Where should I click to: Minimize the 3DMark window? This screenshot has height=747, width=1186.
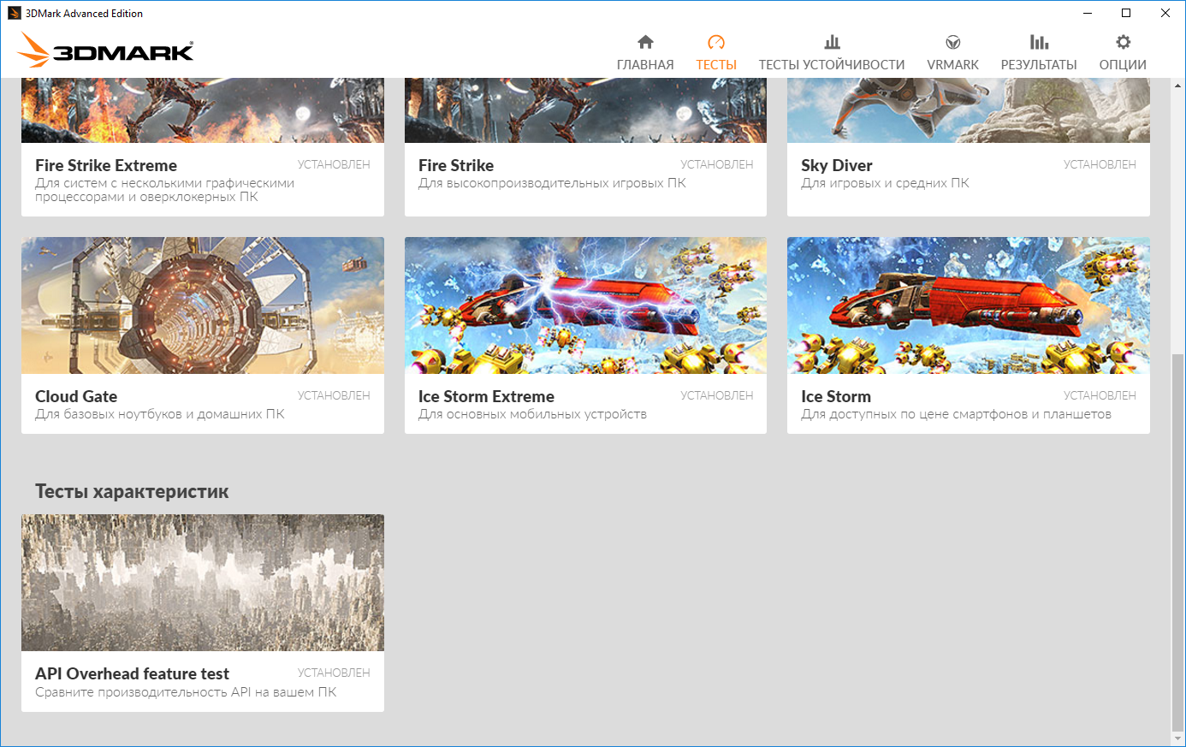(1088, 13)
